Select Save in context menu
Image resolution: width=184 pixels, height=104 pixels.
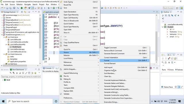point(79,8)
